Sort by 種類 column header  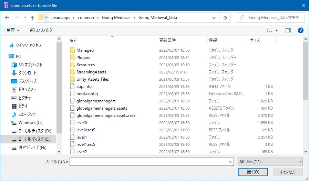pyautogui.click(x=213, y=40)
